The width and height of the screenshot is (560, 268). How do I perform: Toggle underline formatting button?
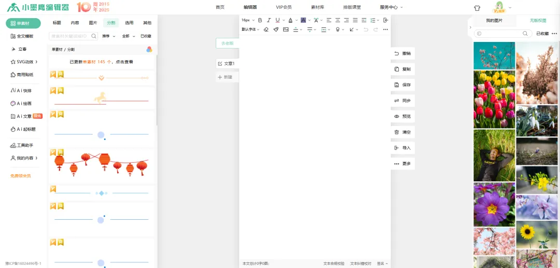click(277, 20)
